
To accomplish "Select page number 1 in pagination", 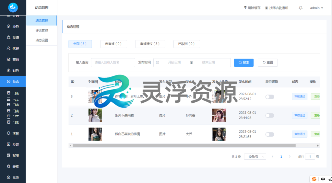I will tap(281, 156).
